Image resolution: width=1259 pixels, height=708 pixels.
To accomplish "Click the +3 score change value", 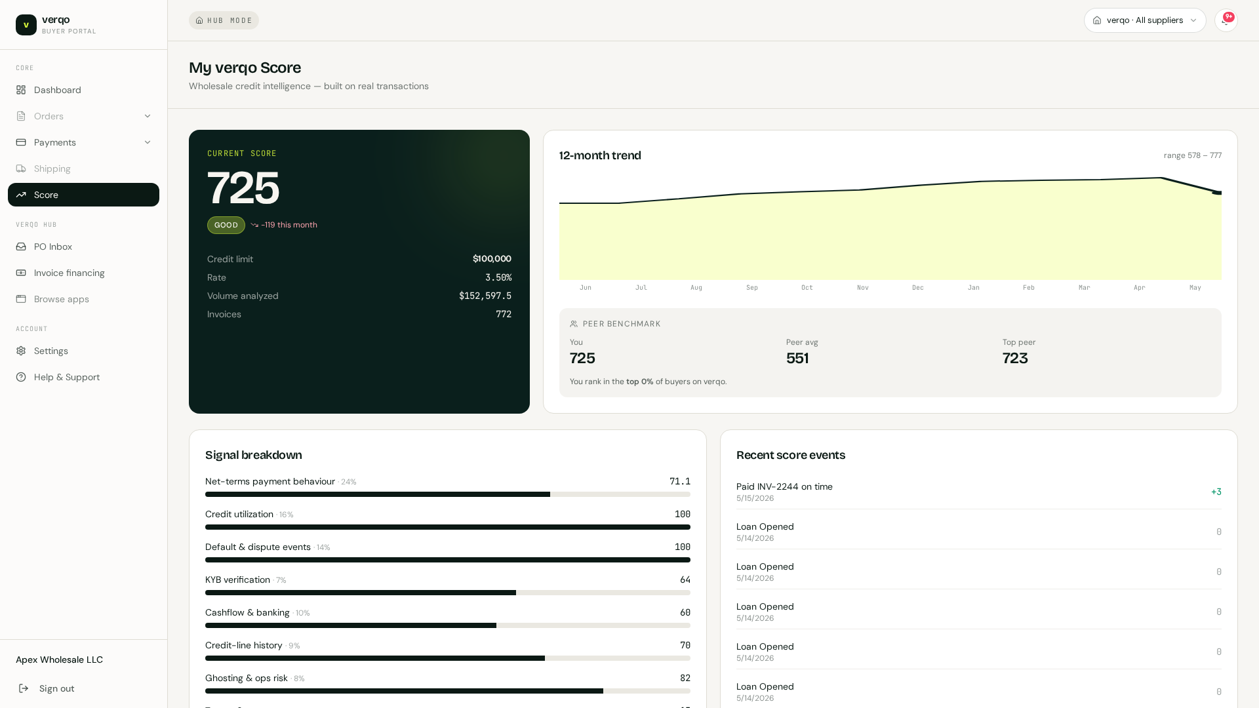I will 1216,492.
